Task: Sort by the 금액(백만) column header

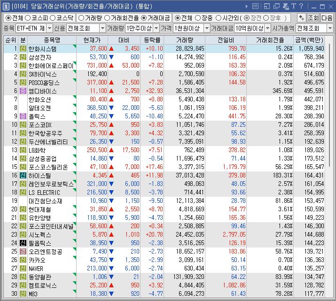Action: (x=309, y=40)
